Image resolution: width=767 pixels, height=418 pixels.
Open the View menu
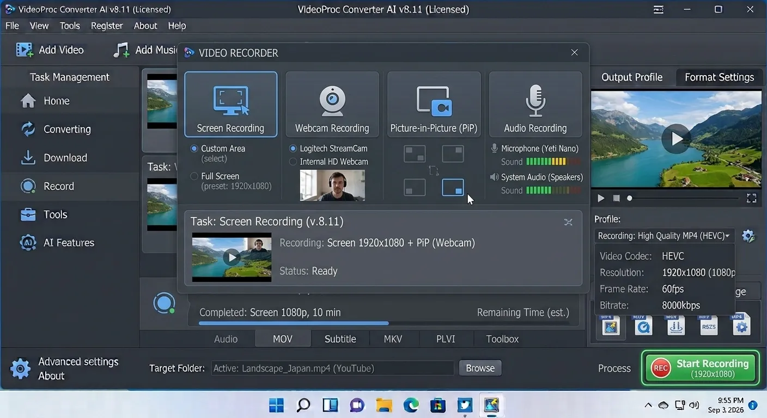click(x=39, y=26)
